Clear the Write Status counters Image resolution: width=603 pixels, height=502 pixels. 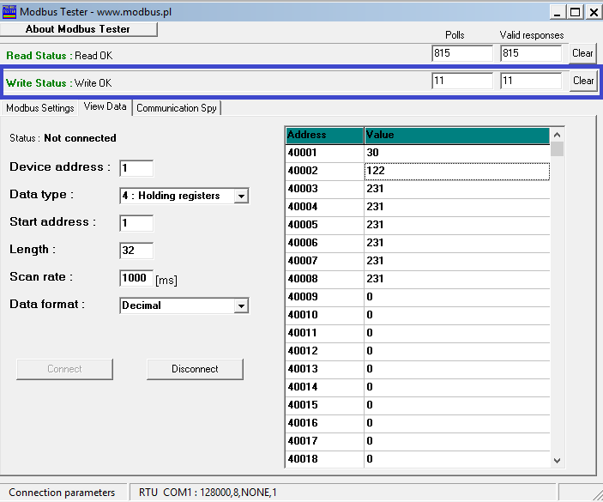[583, 81]
